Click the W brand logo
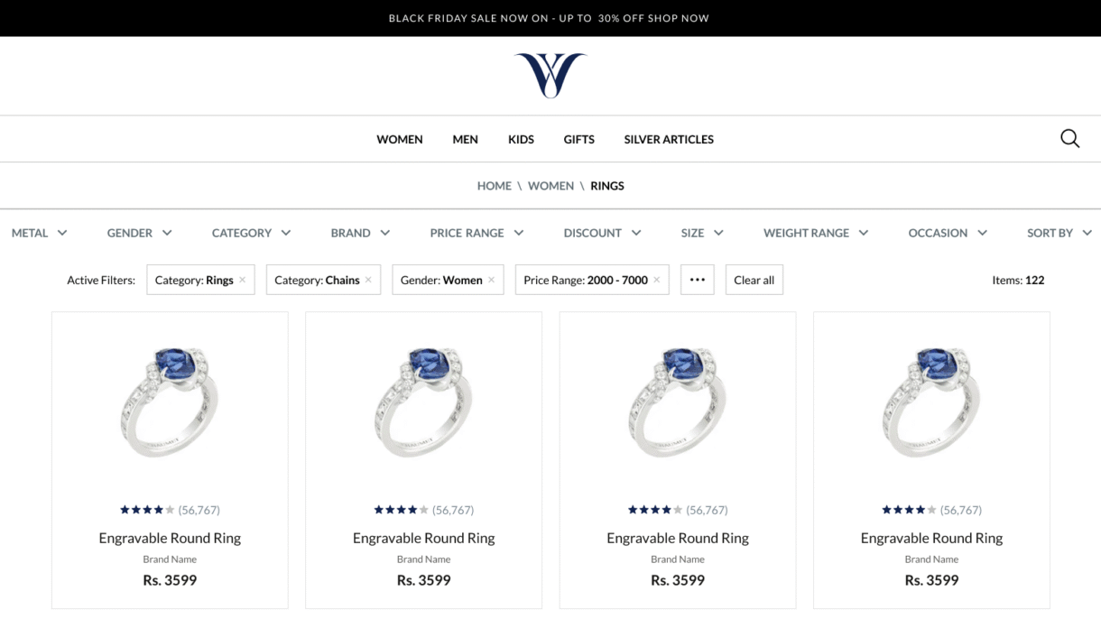The width and height of the screenshot is (1101, 619). (x=550, y=75)
